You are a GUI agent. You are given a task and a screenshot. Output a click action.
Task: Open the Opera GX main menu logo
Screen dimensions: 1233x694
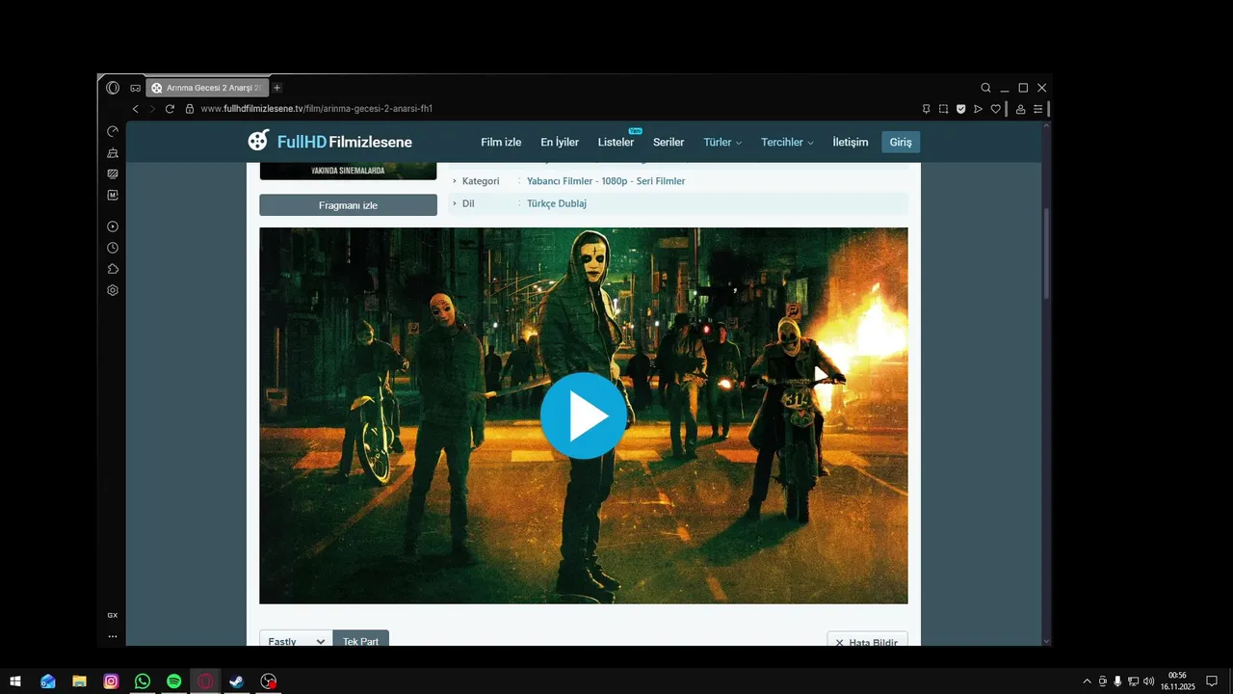[x=113, y=88]
